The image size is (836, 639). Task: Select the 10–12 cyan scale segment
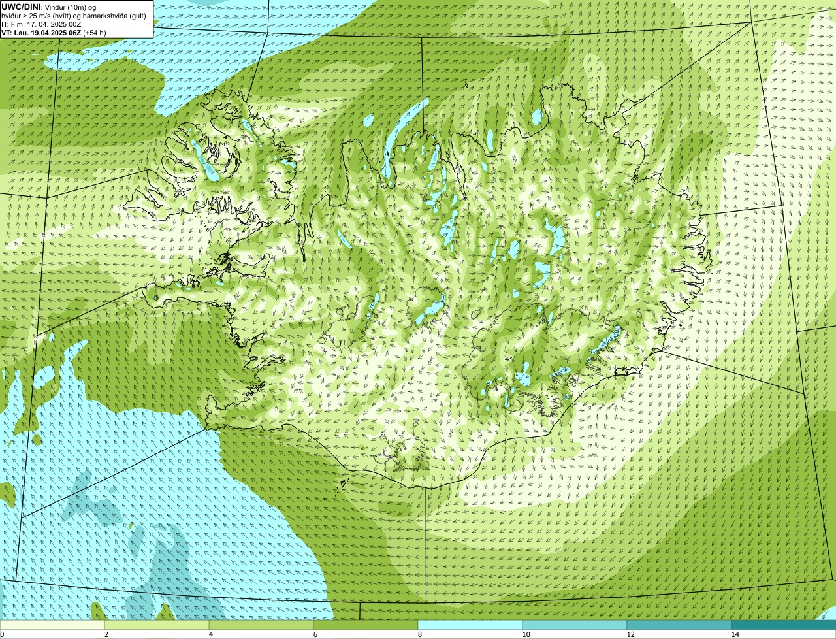click(x=575, y=625)
